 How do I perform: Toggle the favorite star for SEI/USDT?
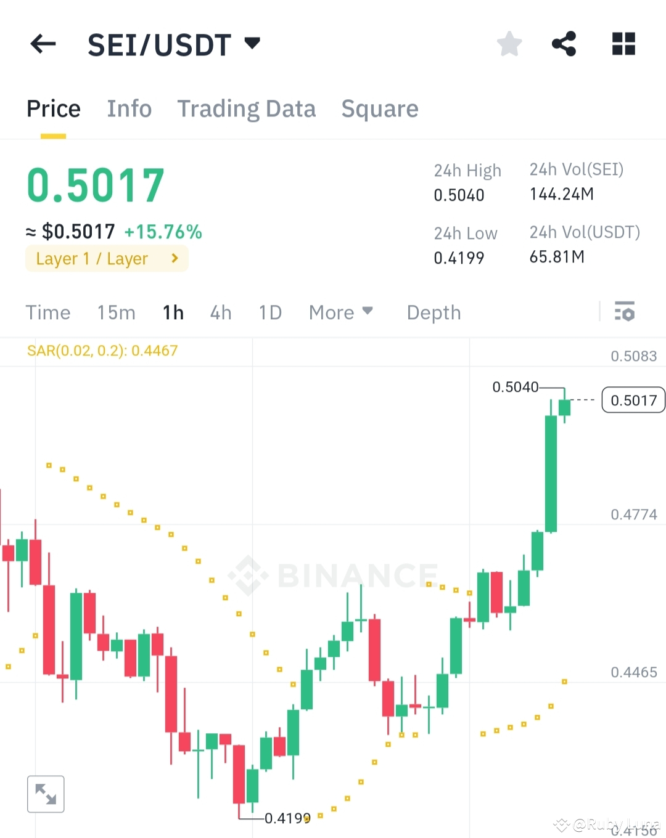point(509,43)
